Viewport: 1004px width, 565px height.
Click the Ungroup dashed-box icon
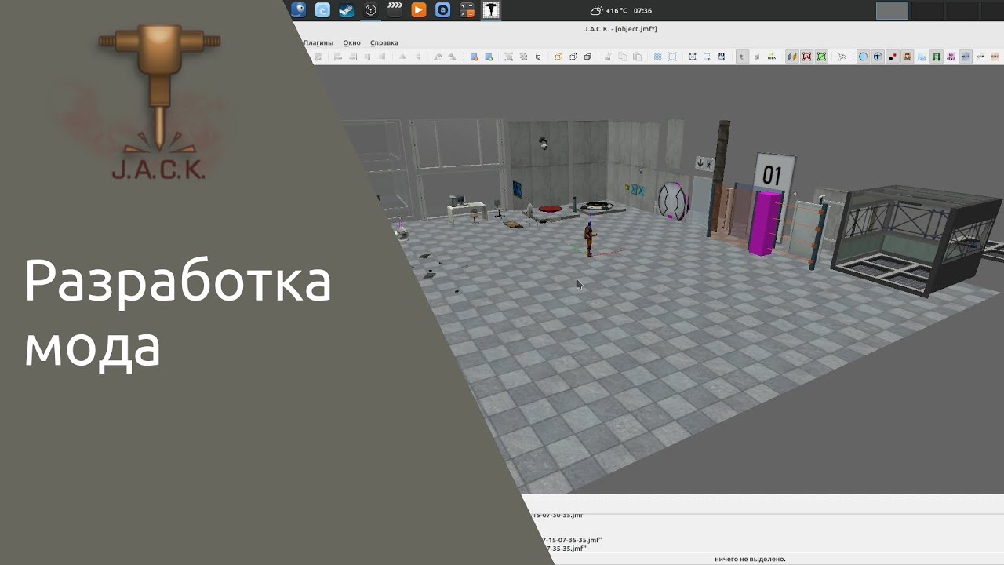573,56
